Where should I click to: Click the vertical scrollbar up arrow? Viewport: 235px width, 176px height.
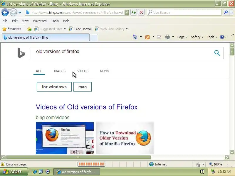(232, 45)
